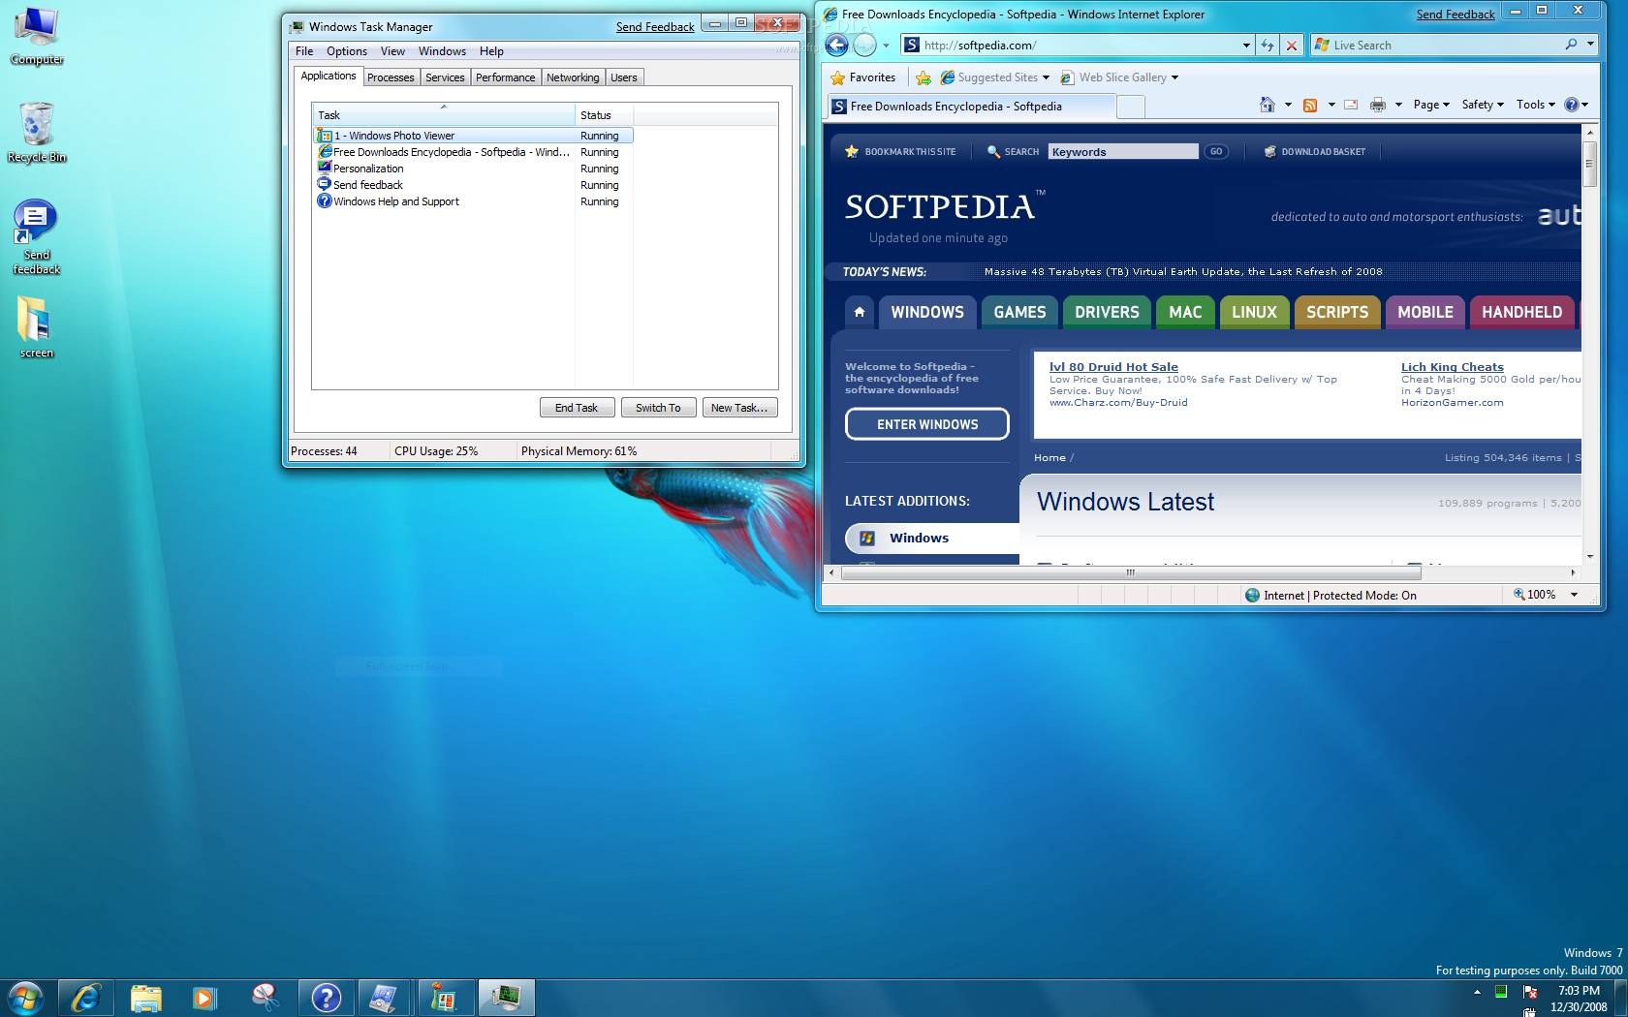Open Recycle Bin desktop icon

(x=37, y=133)
